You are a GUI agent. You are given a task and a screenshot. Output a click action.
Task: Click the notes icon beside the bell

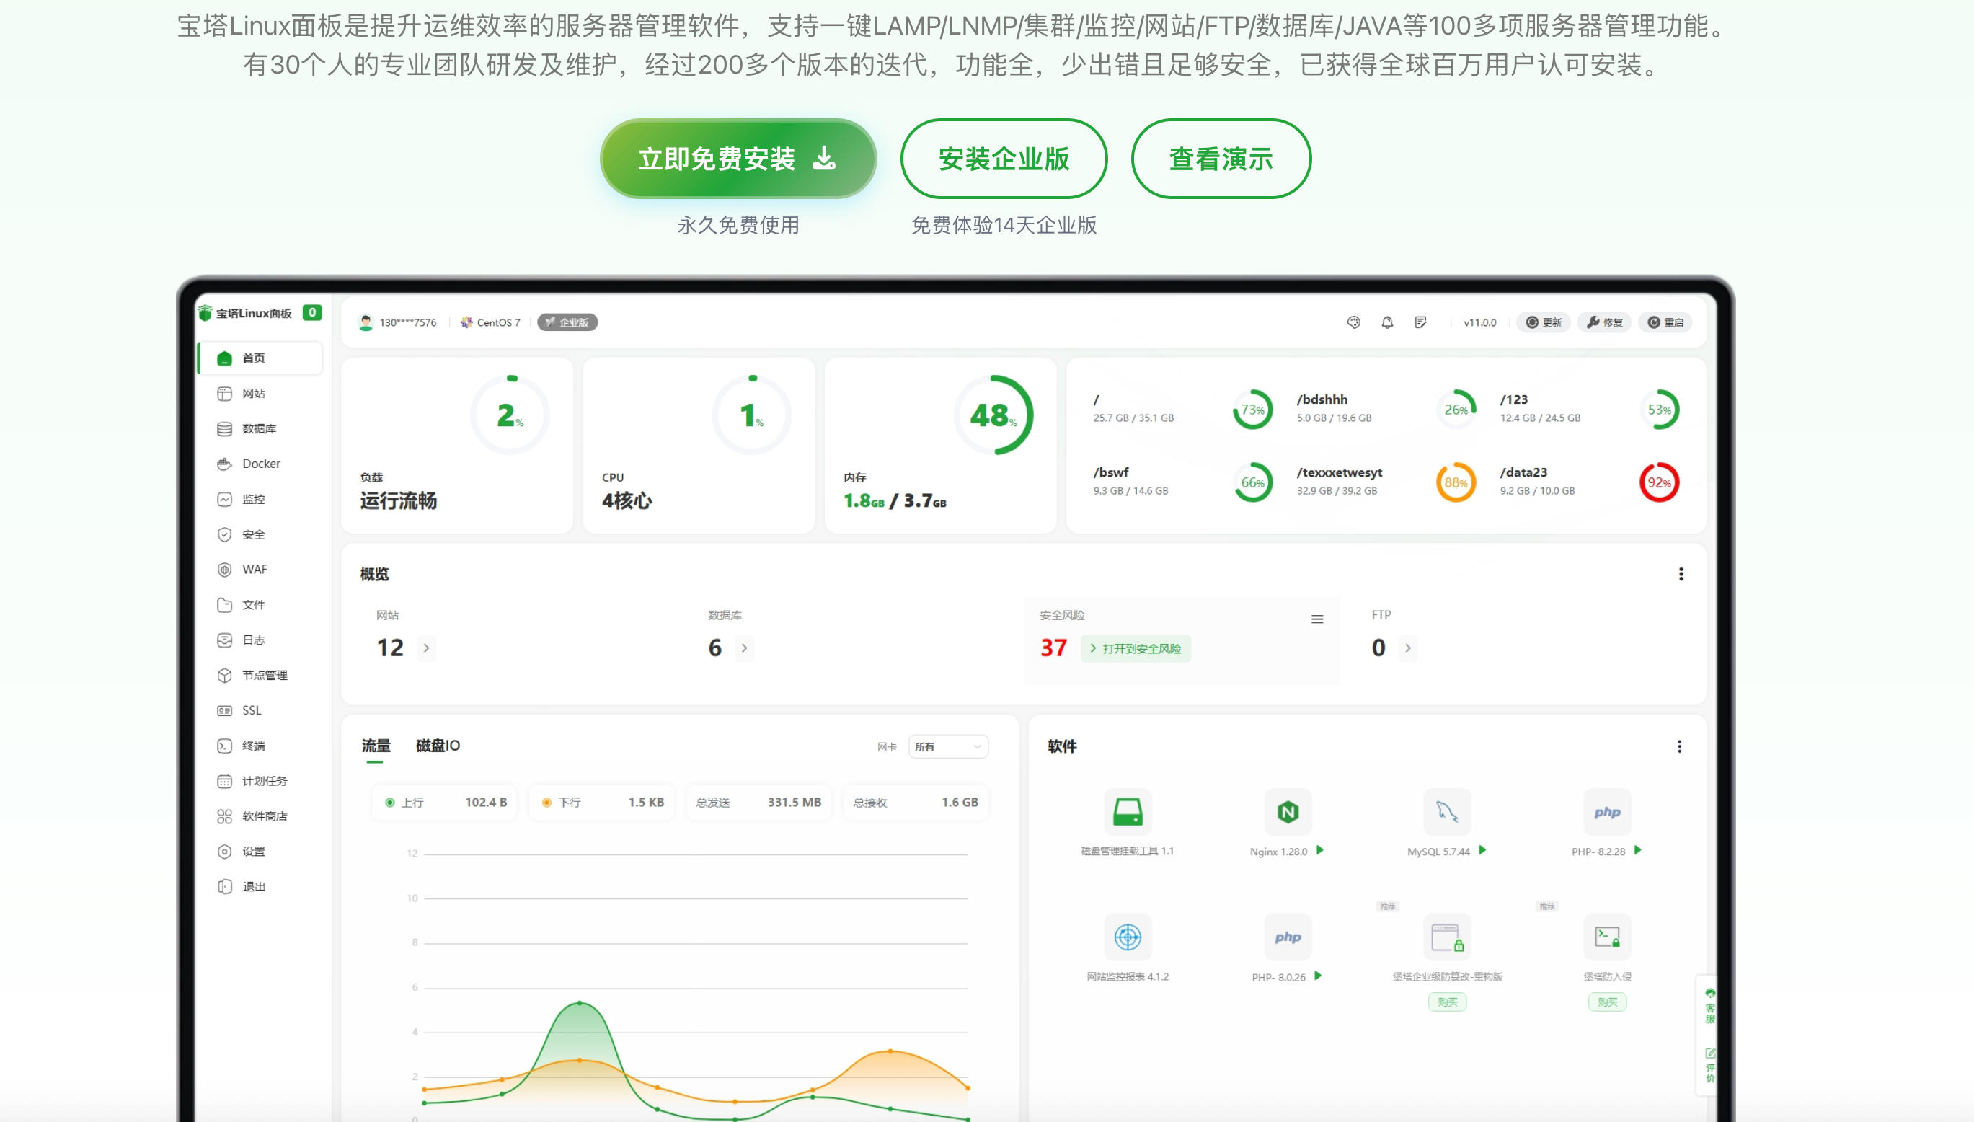click(1421, 322)
